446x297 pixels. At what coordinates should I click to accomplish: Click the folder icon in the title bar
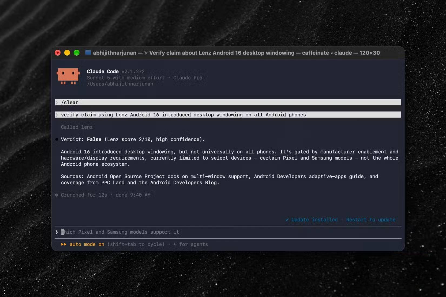coord(88,52)
